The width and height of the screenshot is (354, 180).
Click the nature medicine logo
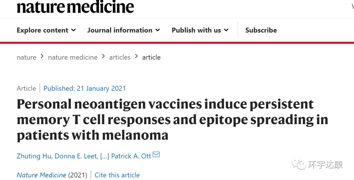point(75,7)
